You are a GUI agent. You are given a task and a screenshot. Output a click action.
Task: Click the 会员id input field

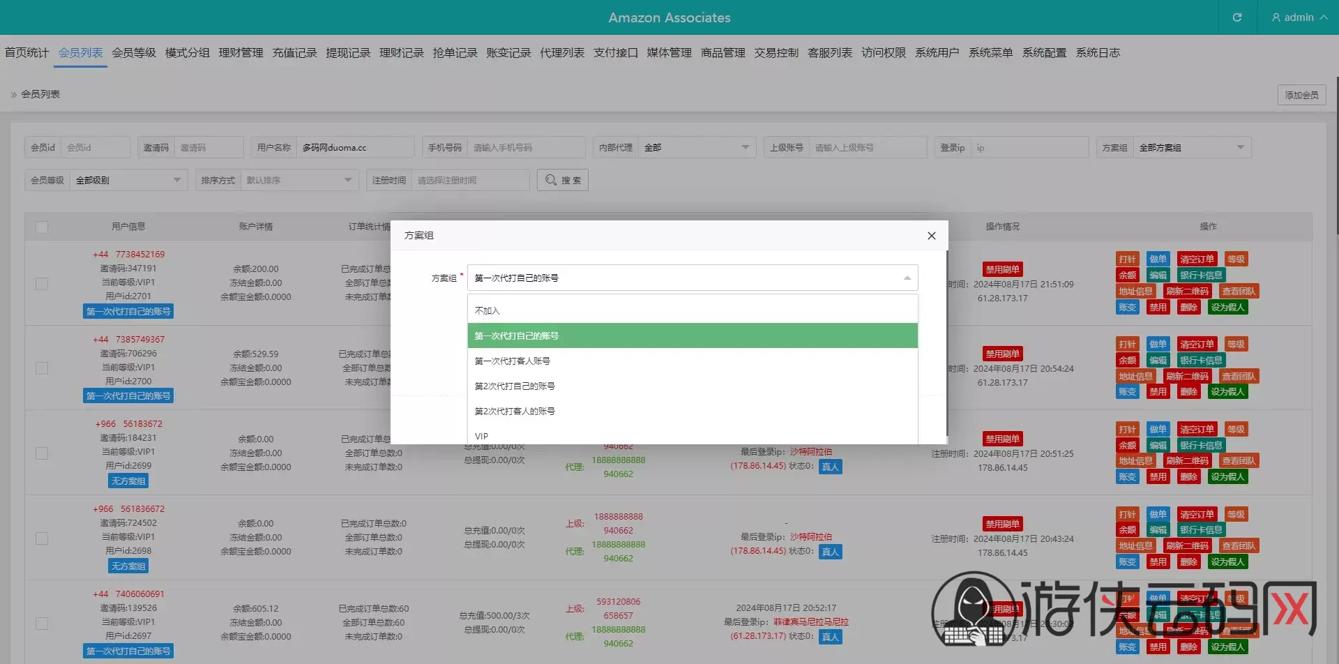click(x=96, y=148)
